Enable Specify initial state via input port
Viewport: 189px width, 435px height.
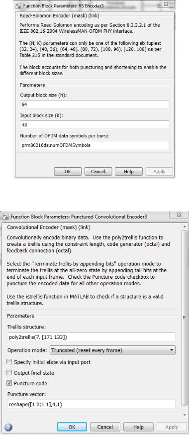pos(9,362)
